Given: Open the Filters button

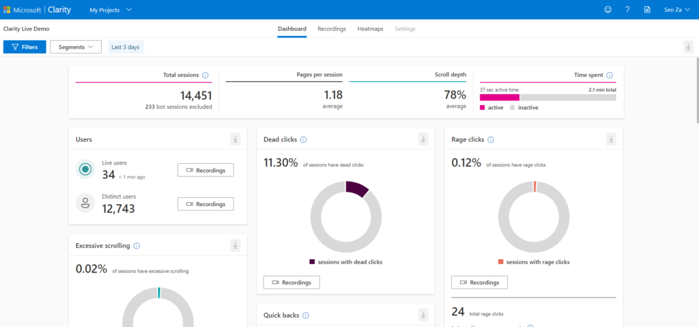Looking at the screenshot, I should pos(25,47).
